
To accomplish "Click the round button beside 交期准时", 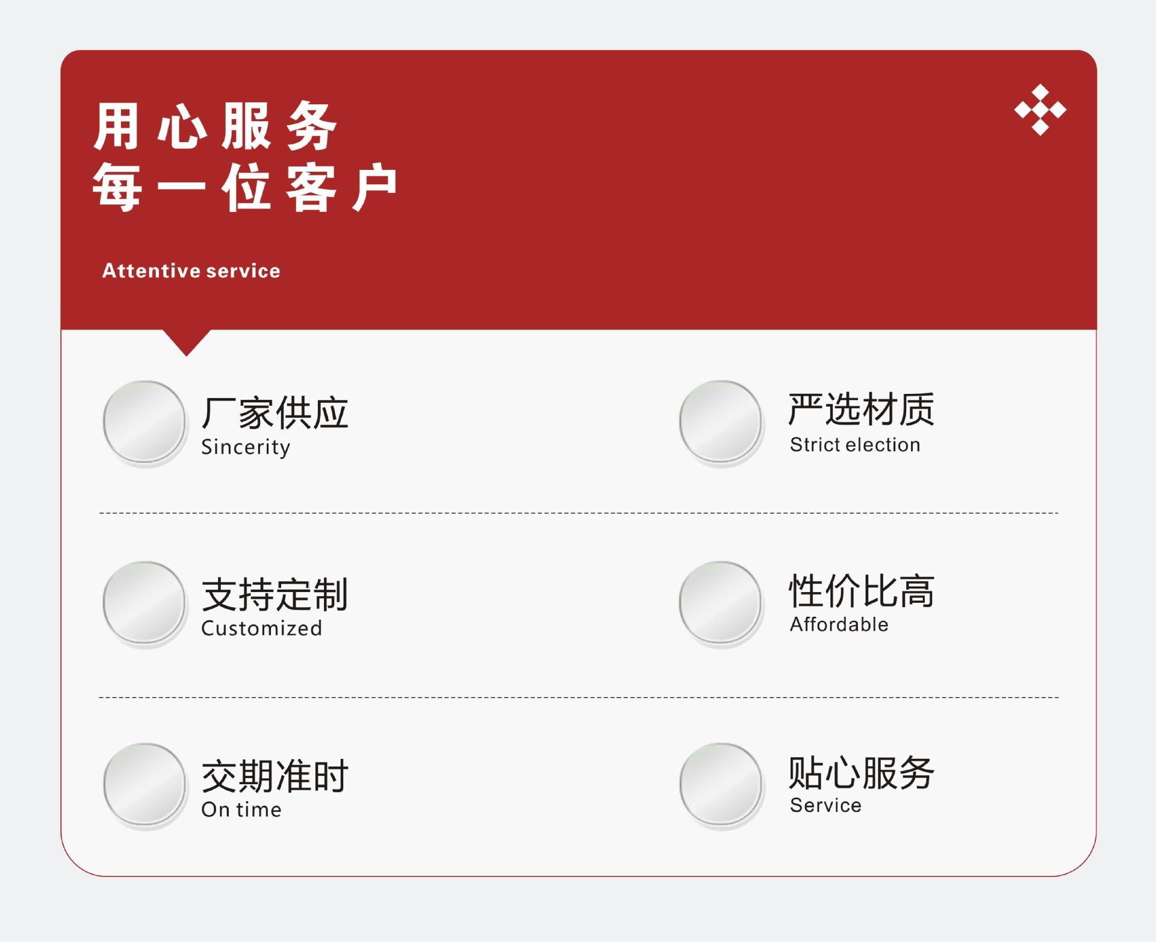I will (x=144, y=785).
